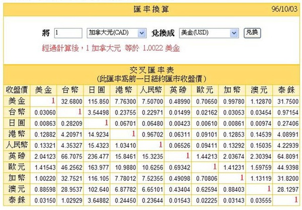
Task: Click the 人民幣 row label
Action: [x=17, y=145]
